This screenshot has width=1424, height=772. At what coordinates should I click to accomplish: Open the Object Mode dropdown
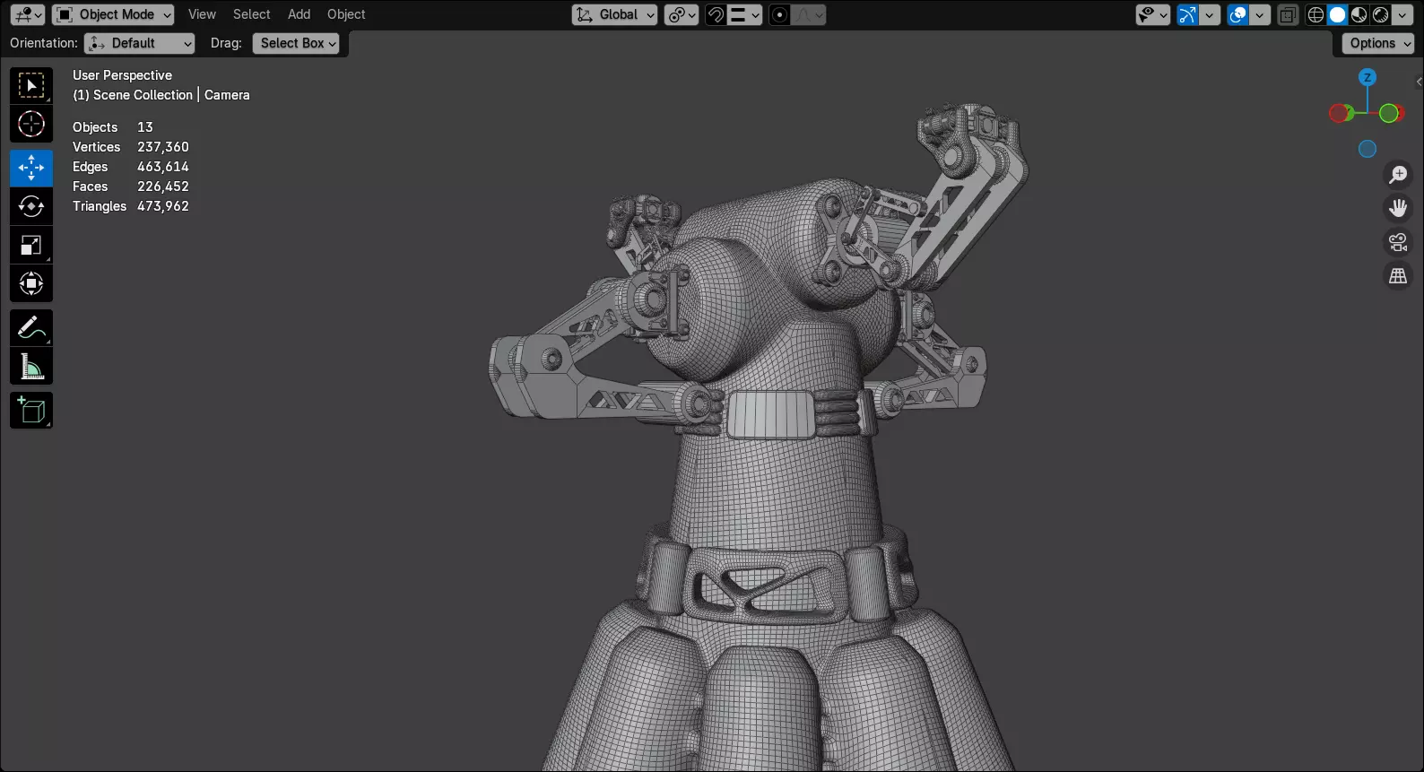pyautogui.click(x=113, y=14)
